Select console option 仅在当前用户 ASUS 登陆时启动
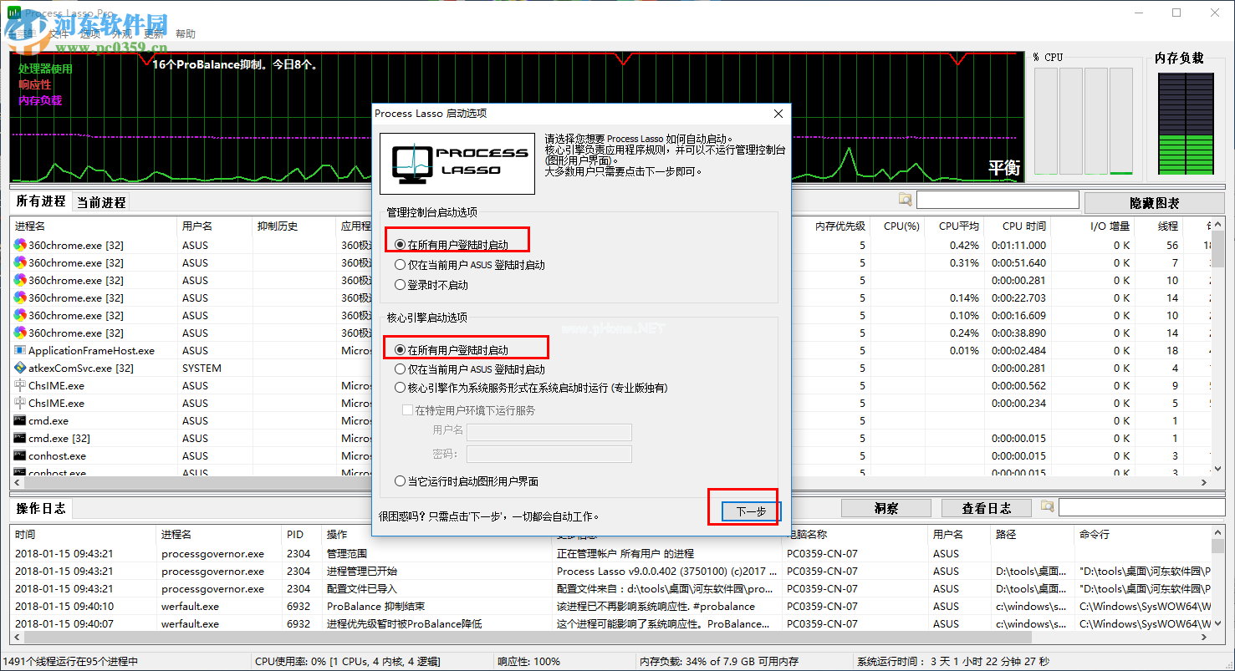Image resolution: width=1235 pixels, height=671 pixels. click(470, 265)
